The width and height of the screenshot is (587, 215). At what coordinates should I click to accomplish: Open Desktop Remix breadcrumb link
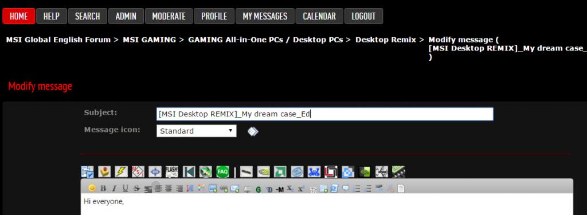coord(386,40)
